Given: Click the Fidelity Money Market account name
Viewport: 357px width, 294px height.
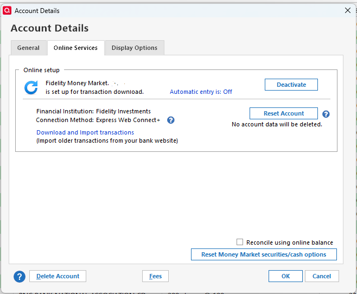Looking at the screenshot, I should pos(77,83).
